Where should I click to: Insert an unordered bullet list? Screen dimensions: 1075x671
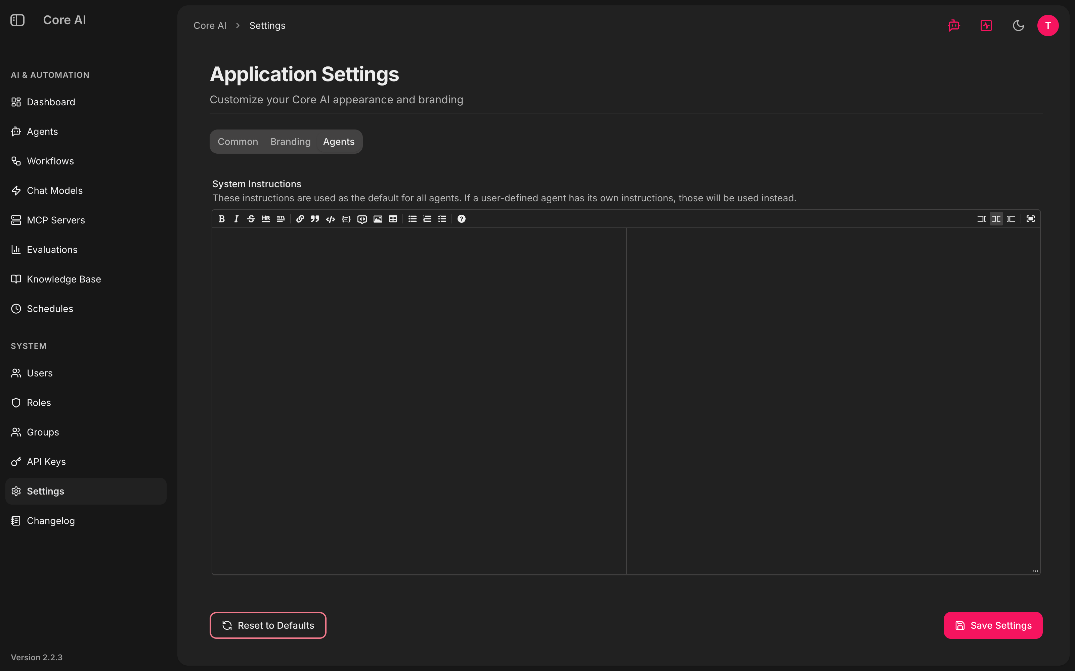(412, 219)
